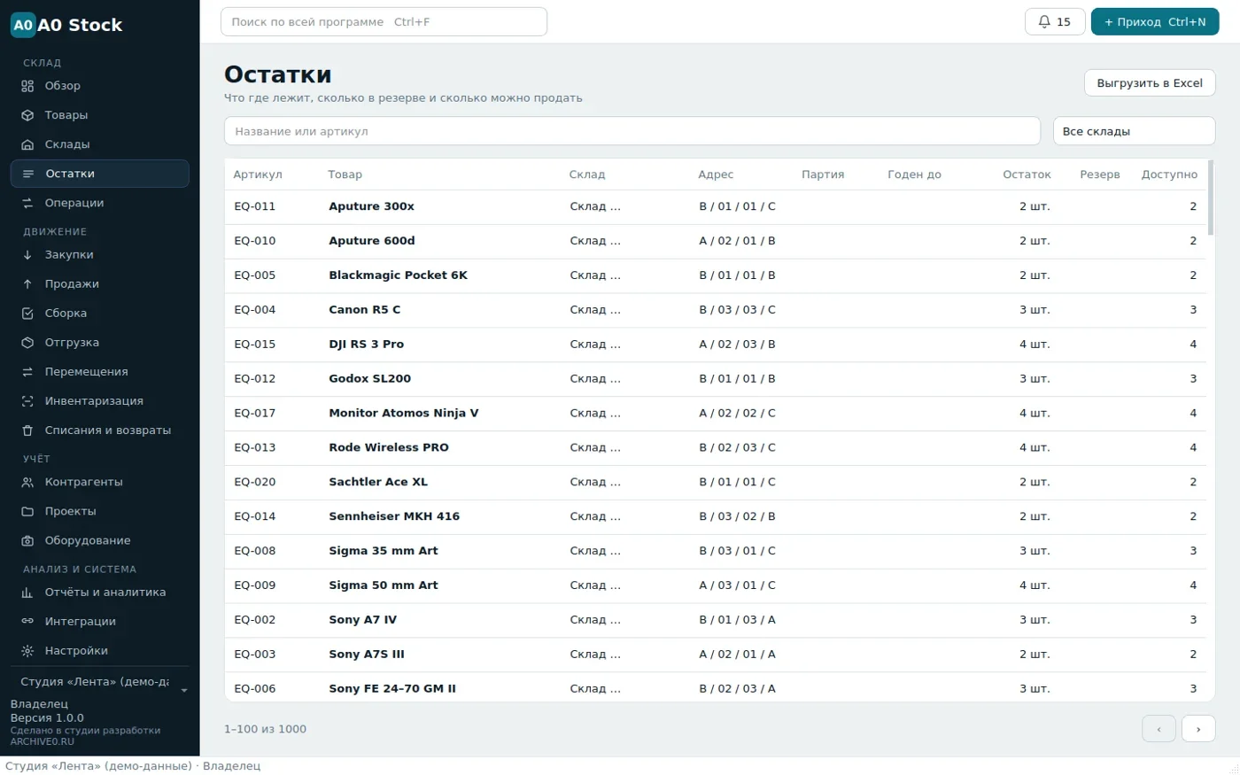Click the Склады warehouse icon
The image size is (1240, 775).
click(x=27, y=144)
